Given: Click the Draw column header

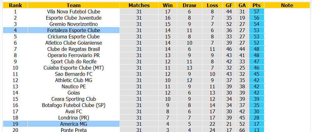Looking at the screenshot, I should [x=189, y=5].
